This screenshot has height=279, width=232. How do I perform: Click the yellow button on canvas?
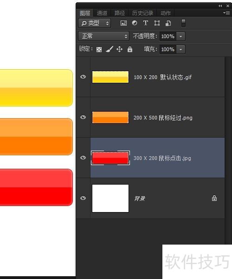click(36, 88)
